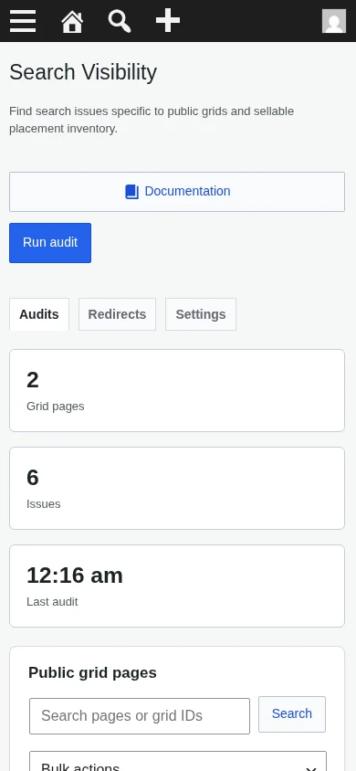Go to the home icon in top bar

click(x=72, y=22)
